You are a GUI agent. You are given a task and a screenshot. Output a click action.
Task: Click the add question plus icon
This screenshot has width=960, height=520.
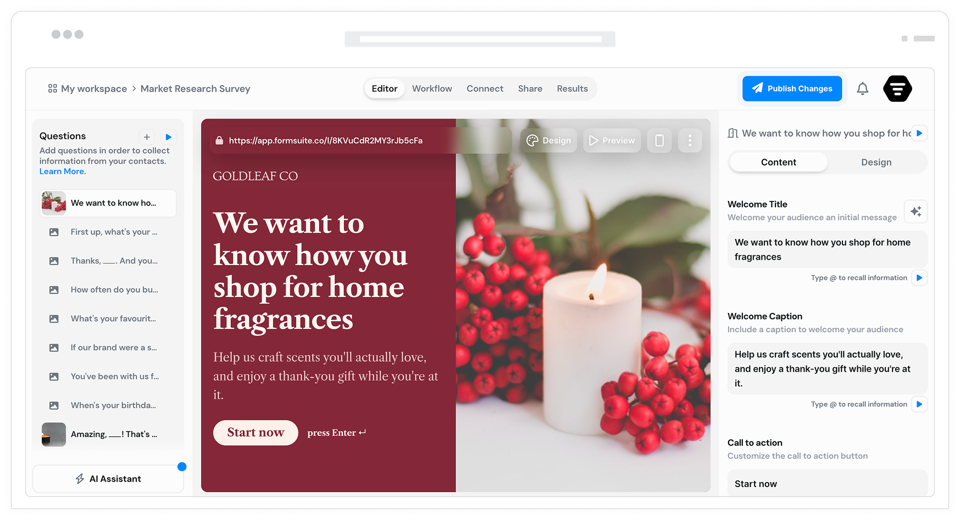[x=147, y=137]
